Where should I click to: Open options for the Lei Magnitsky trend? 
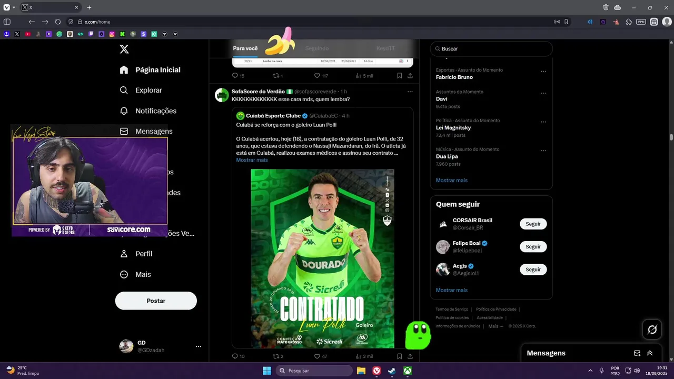click(x=543, y=122)
